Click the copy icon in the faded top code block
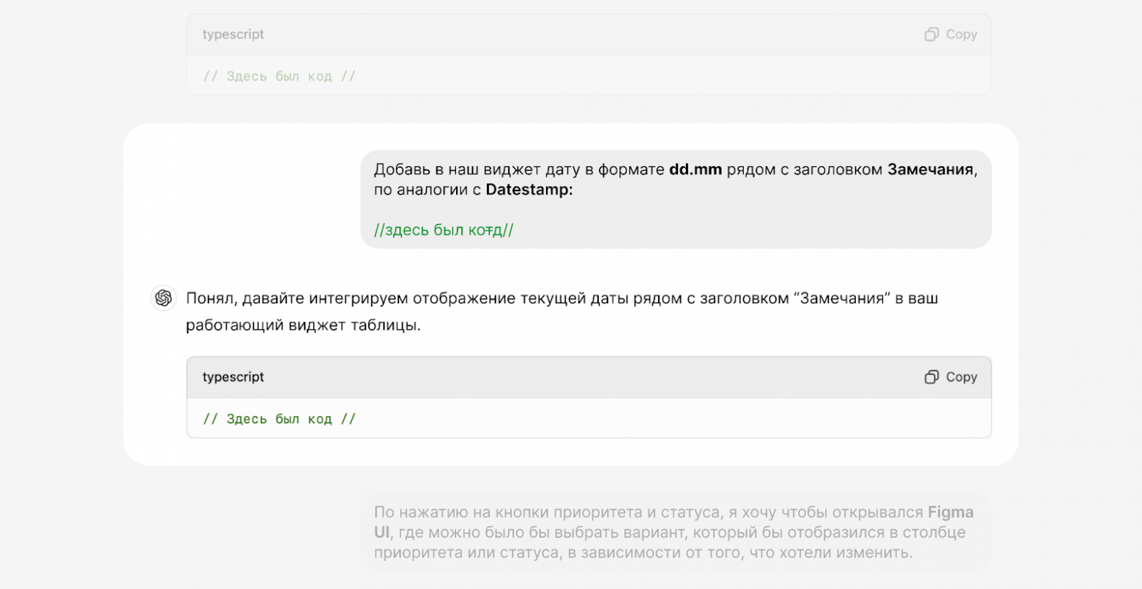Image resolution: width=1142 pixels, height=589 pixels. pos(931,34)
